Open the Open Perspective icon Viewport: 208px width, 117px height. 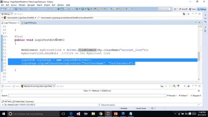(175, 9)
